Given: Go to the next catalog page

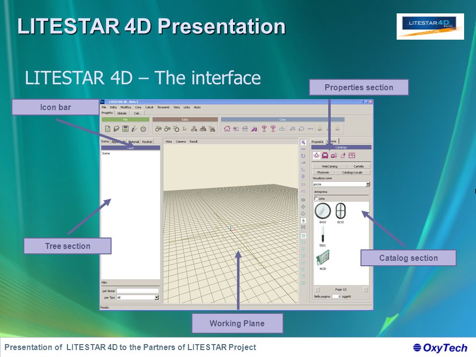Looking at the screenshot, I should [x=365, y=290].
